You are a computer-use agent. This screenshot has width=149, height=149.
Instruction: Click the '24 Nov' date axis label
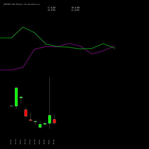coord(15,142)
